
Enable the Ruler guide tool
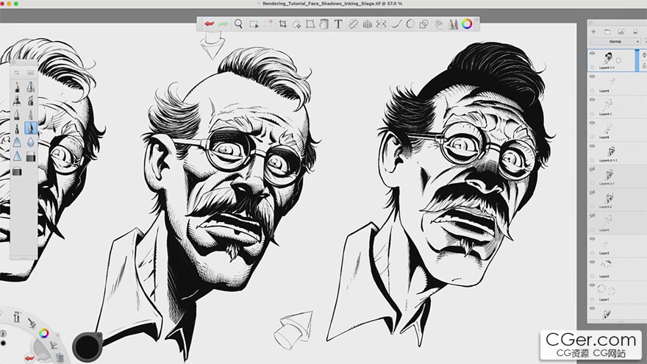coord(353,24)
